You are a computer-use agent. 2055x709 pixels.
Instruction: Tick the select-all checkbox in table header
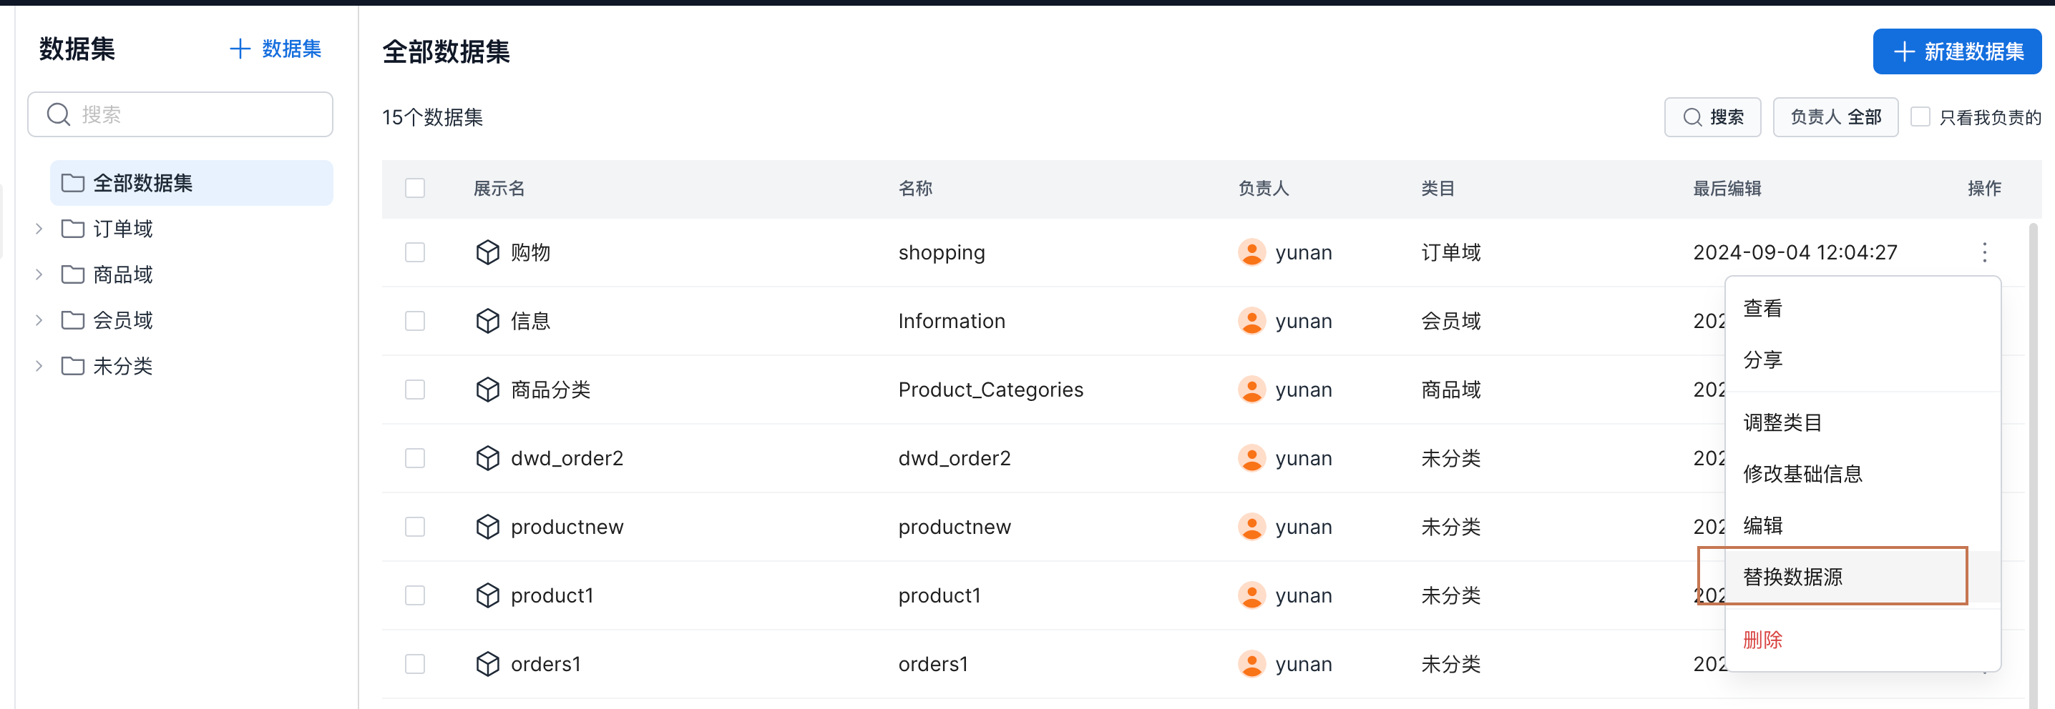click(x=415, y=188)
